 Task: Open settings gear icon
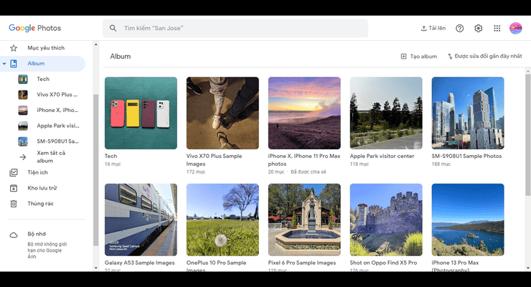[x=478, y=29]
